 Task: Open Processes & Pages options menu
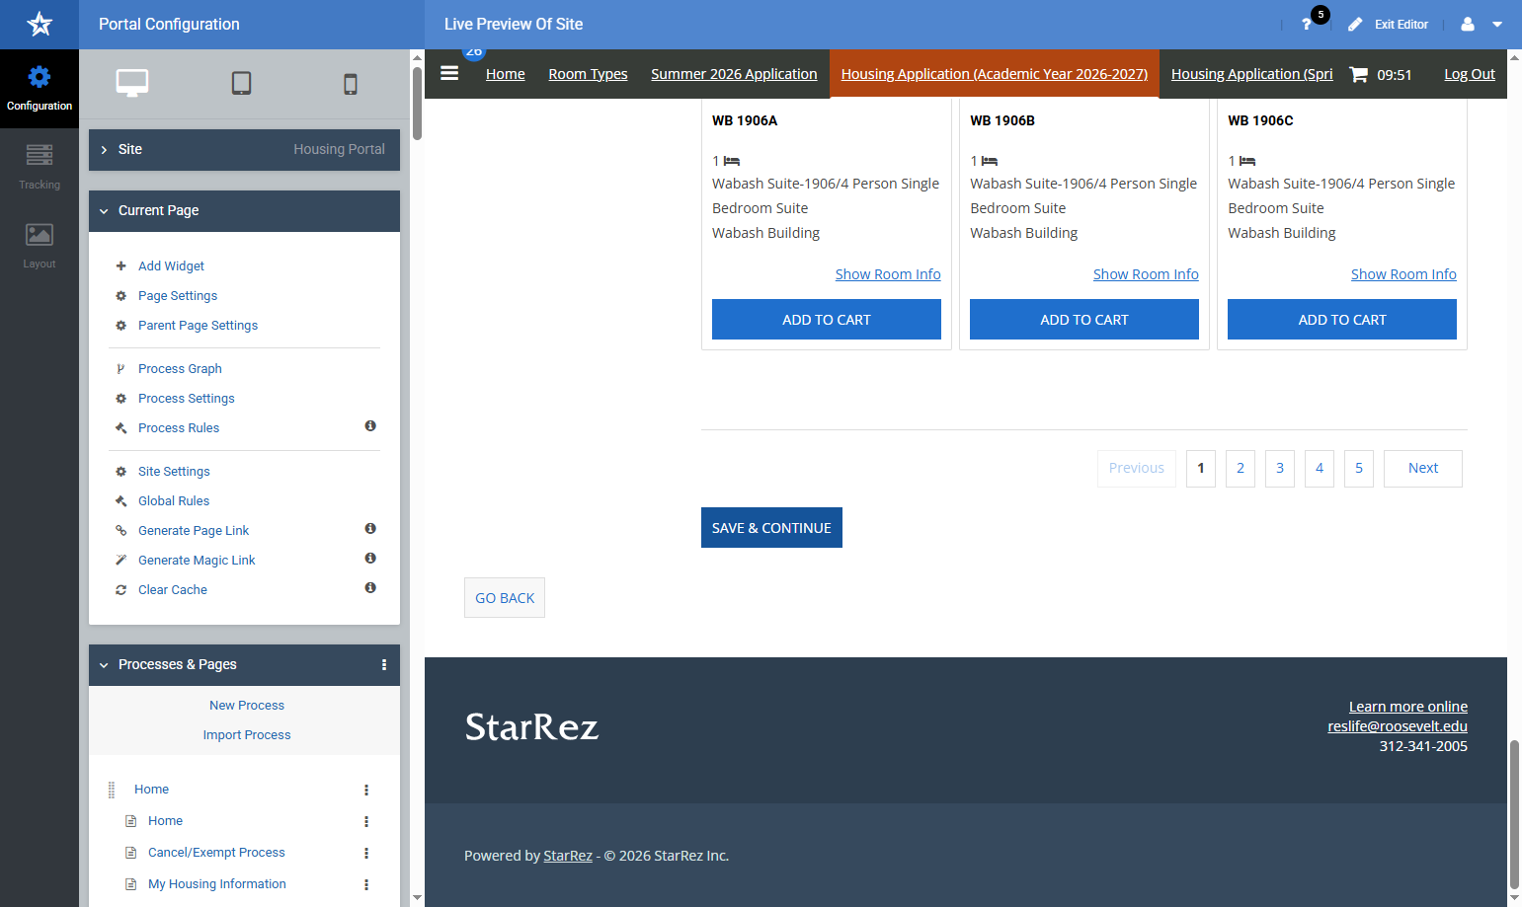tap(384, 665)
